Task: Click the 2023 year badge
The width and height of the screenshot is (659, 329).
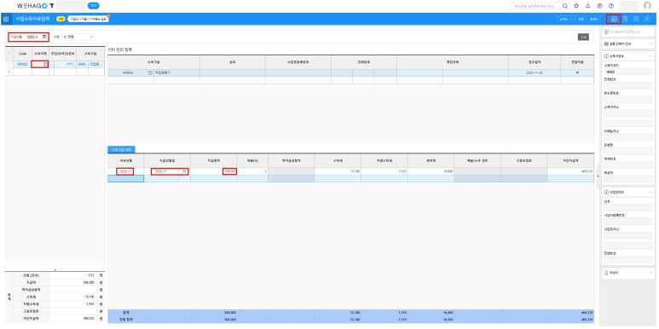Action: (94, 6)
